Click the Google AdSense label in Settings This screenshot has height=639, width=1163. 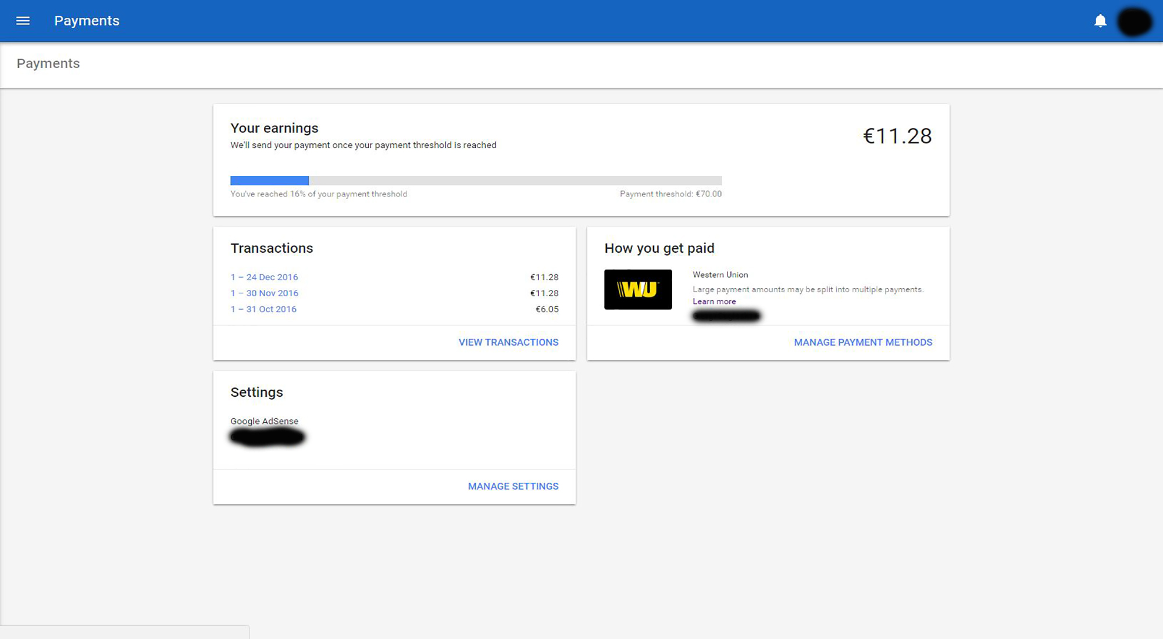coord(264,421)
